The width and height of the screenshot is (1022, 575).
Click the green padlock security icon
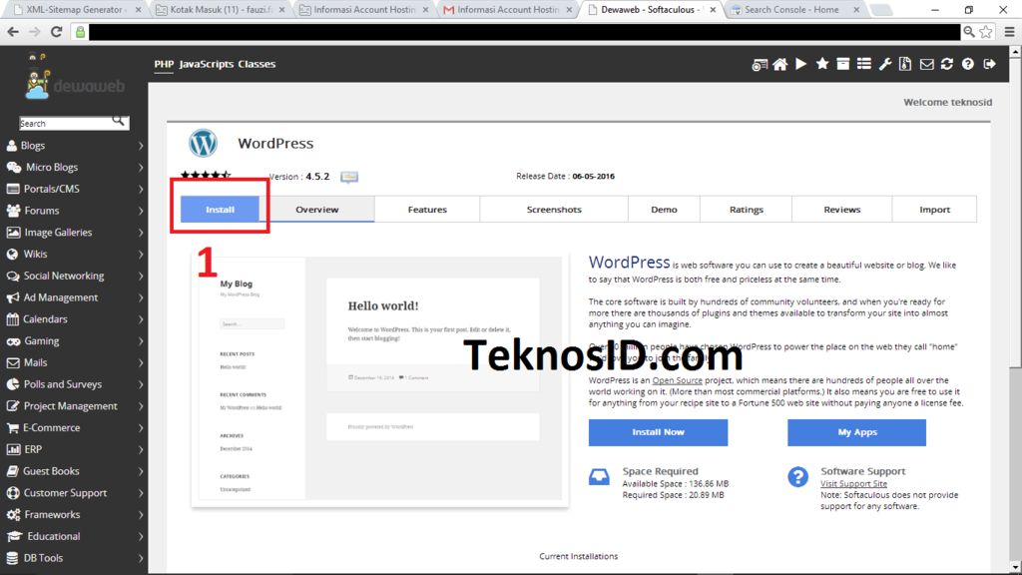80,31
